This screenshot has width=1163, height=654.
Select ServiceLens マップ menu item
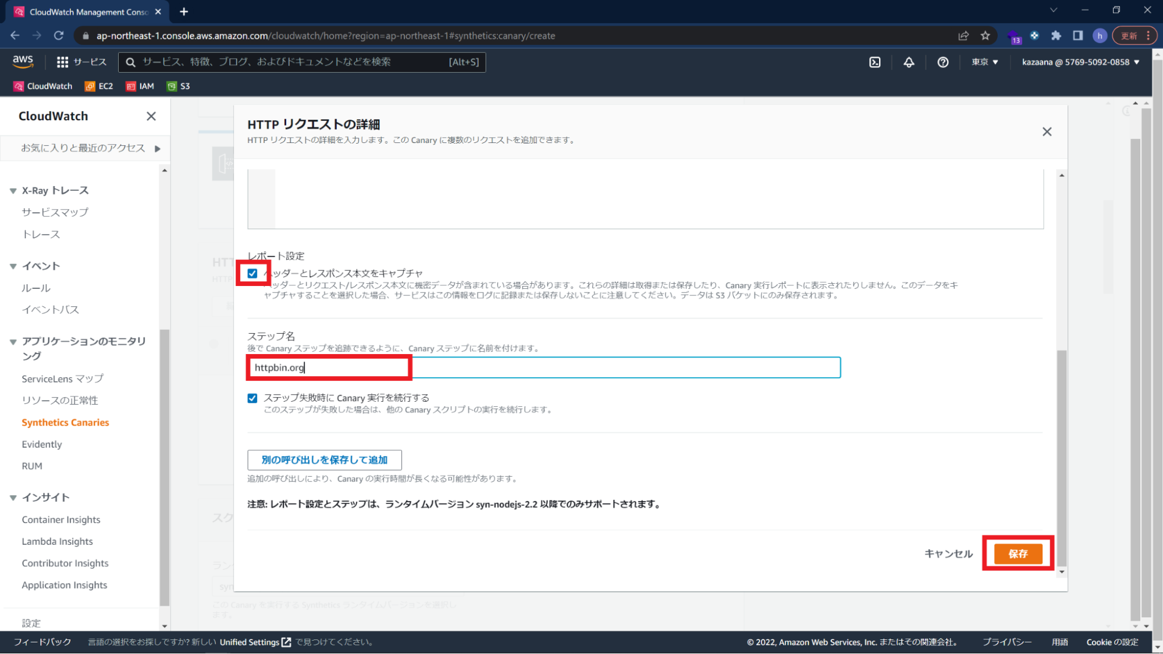62,378
